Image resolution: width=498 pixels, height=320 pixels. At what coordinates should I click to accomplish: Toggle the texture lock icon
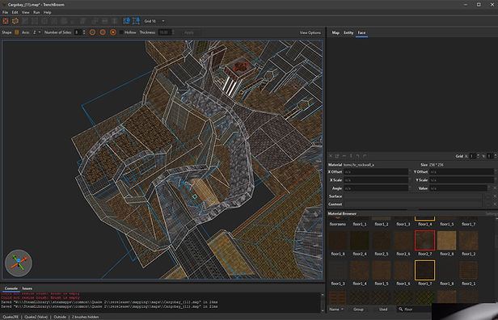point(126,21)
